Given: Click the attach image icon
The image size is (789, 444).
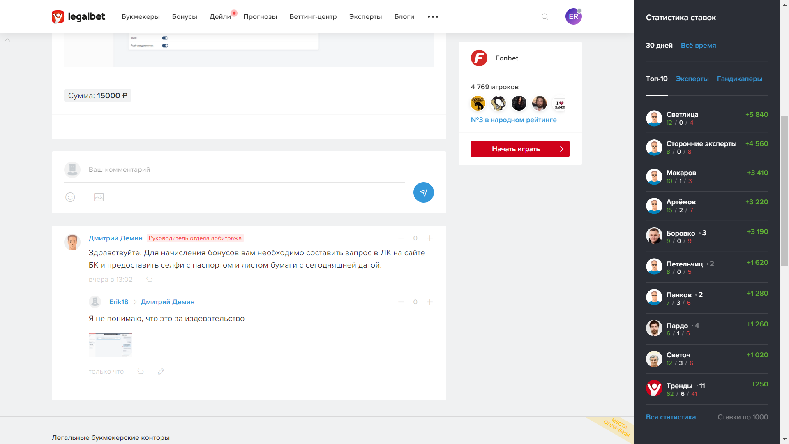Looking at the screenshot, I should [99, 197].
